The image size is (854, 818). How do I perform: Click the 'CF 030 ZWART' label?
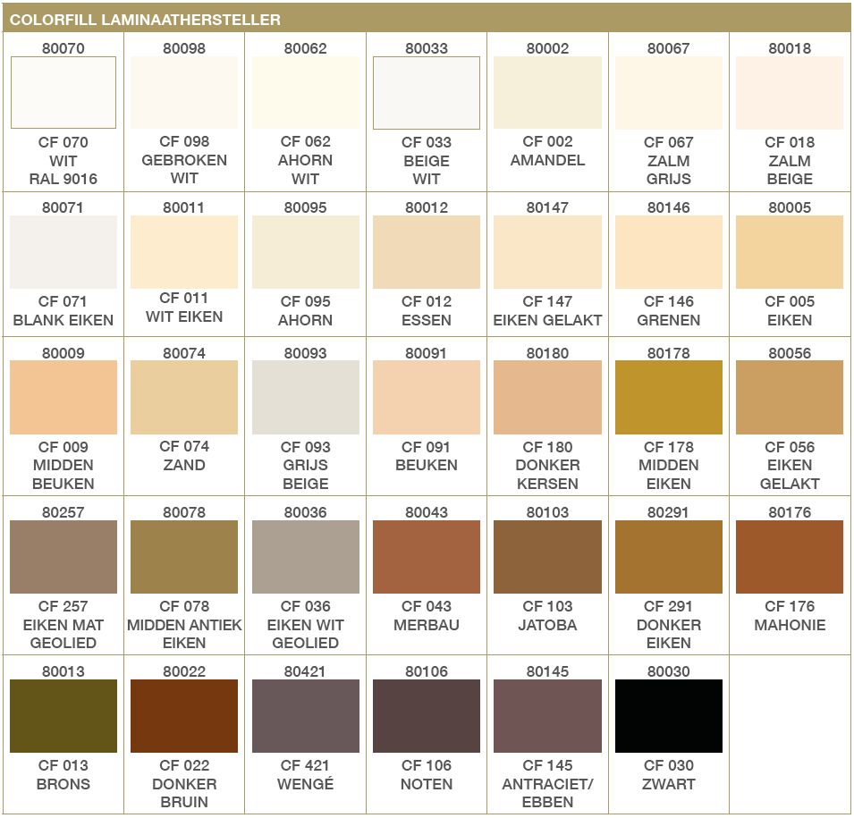[x=669, y=774]
